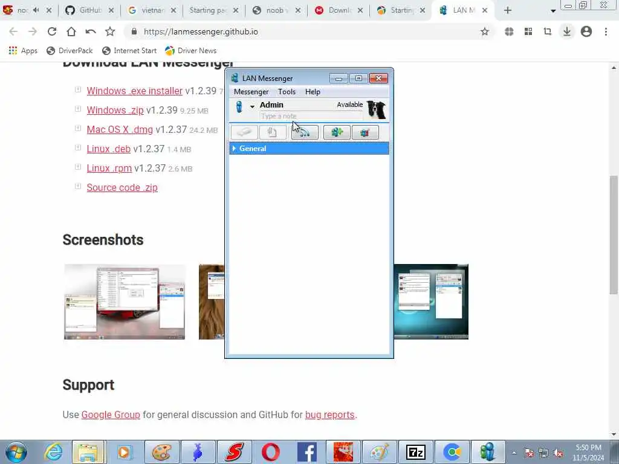Open the Tools menu in LAN Messenger
Viewport: 619px width, 464px height.
[287, 92]
